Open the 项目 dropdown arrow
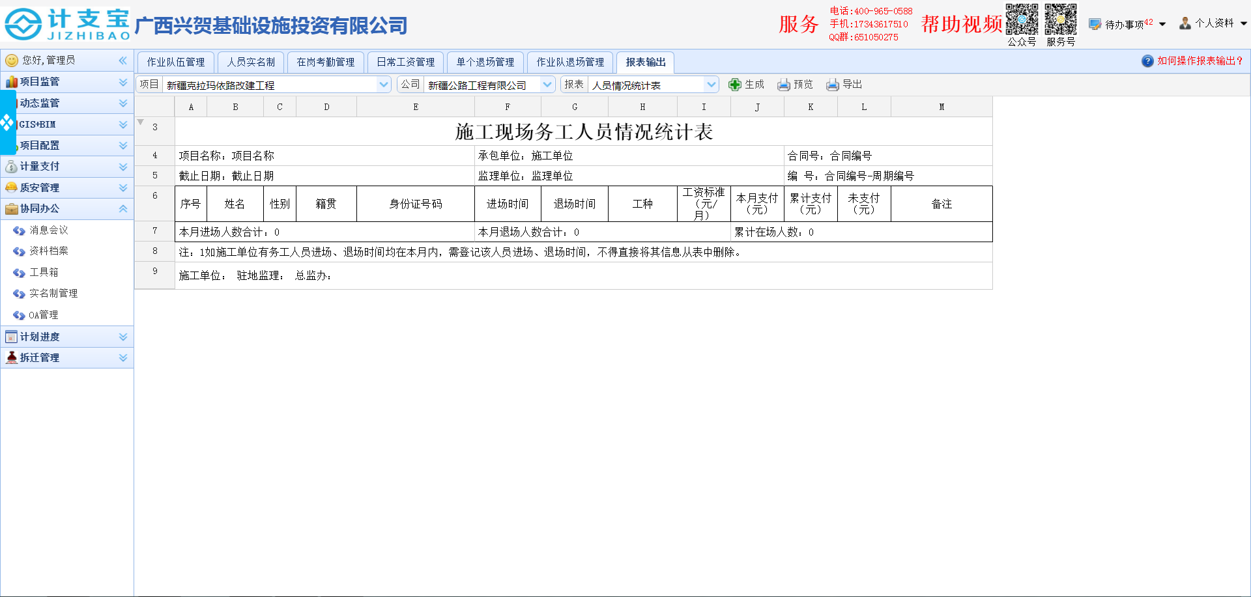This screenshot has width=1251, height=597. click(x=384, y=85)
